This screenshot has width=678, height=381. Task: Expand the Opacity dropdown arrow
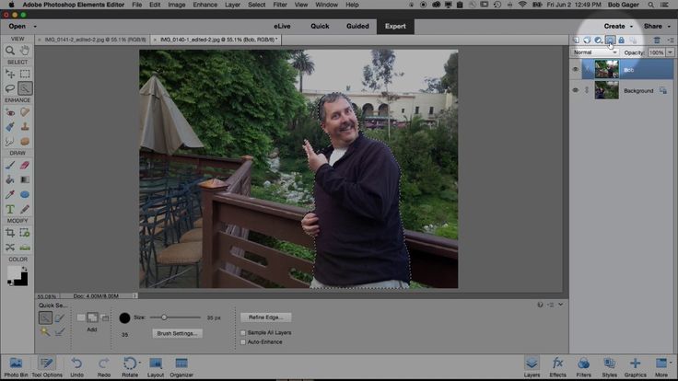pos(670,52)
